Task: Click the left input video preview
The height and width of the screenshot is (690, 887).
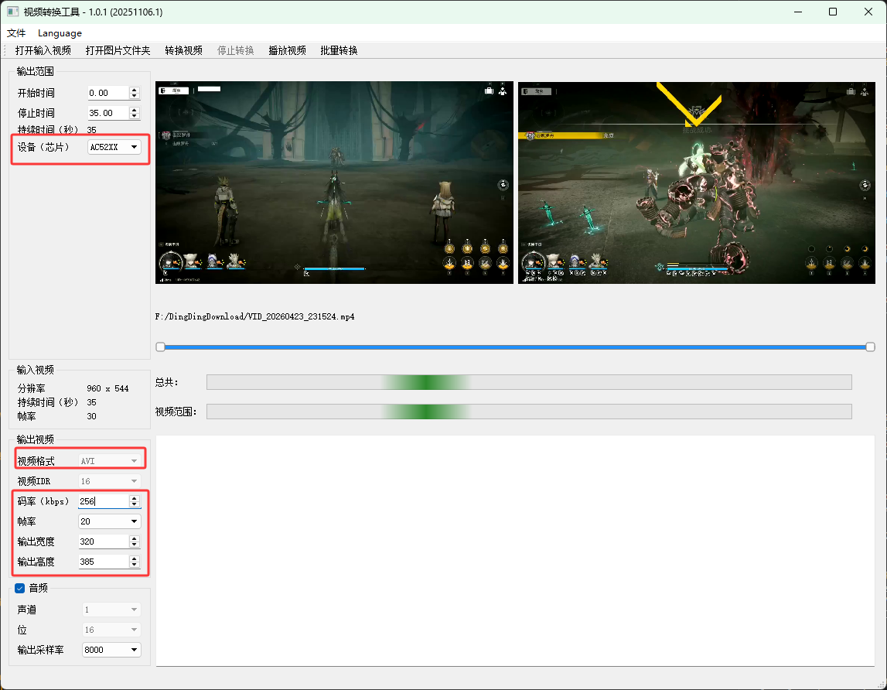Action: (334, 183)
